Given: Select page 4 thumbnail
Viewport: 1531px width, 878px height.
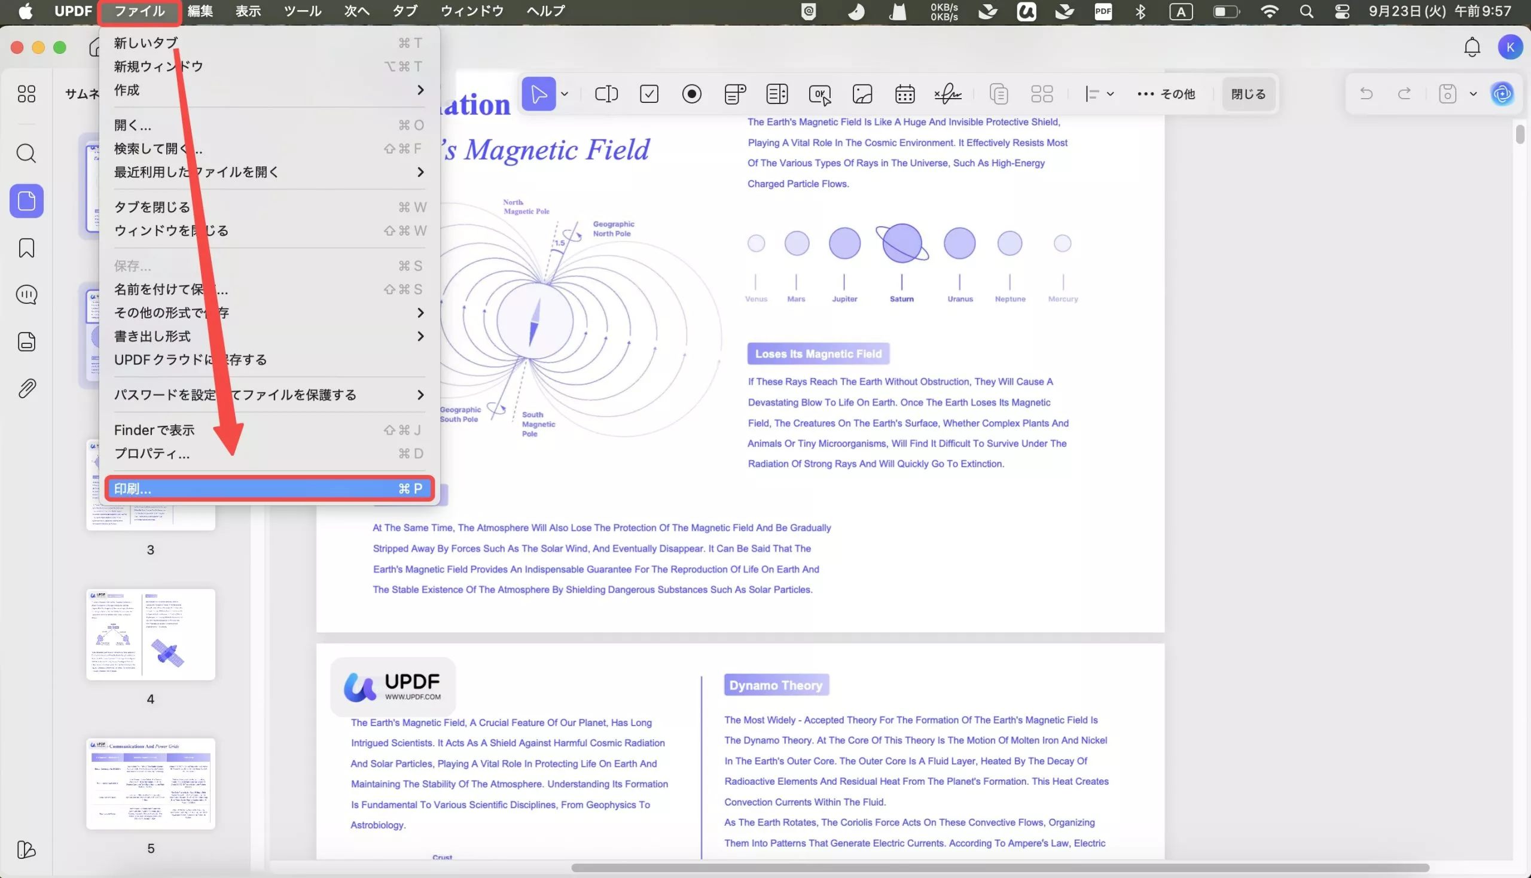Looking at the screenshot, I should pyautogui.click(x=150, y=635).
